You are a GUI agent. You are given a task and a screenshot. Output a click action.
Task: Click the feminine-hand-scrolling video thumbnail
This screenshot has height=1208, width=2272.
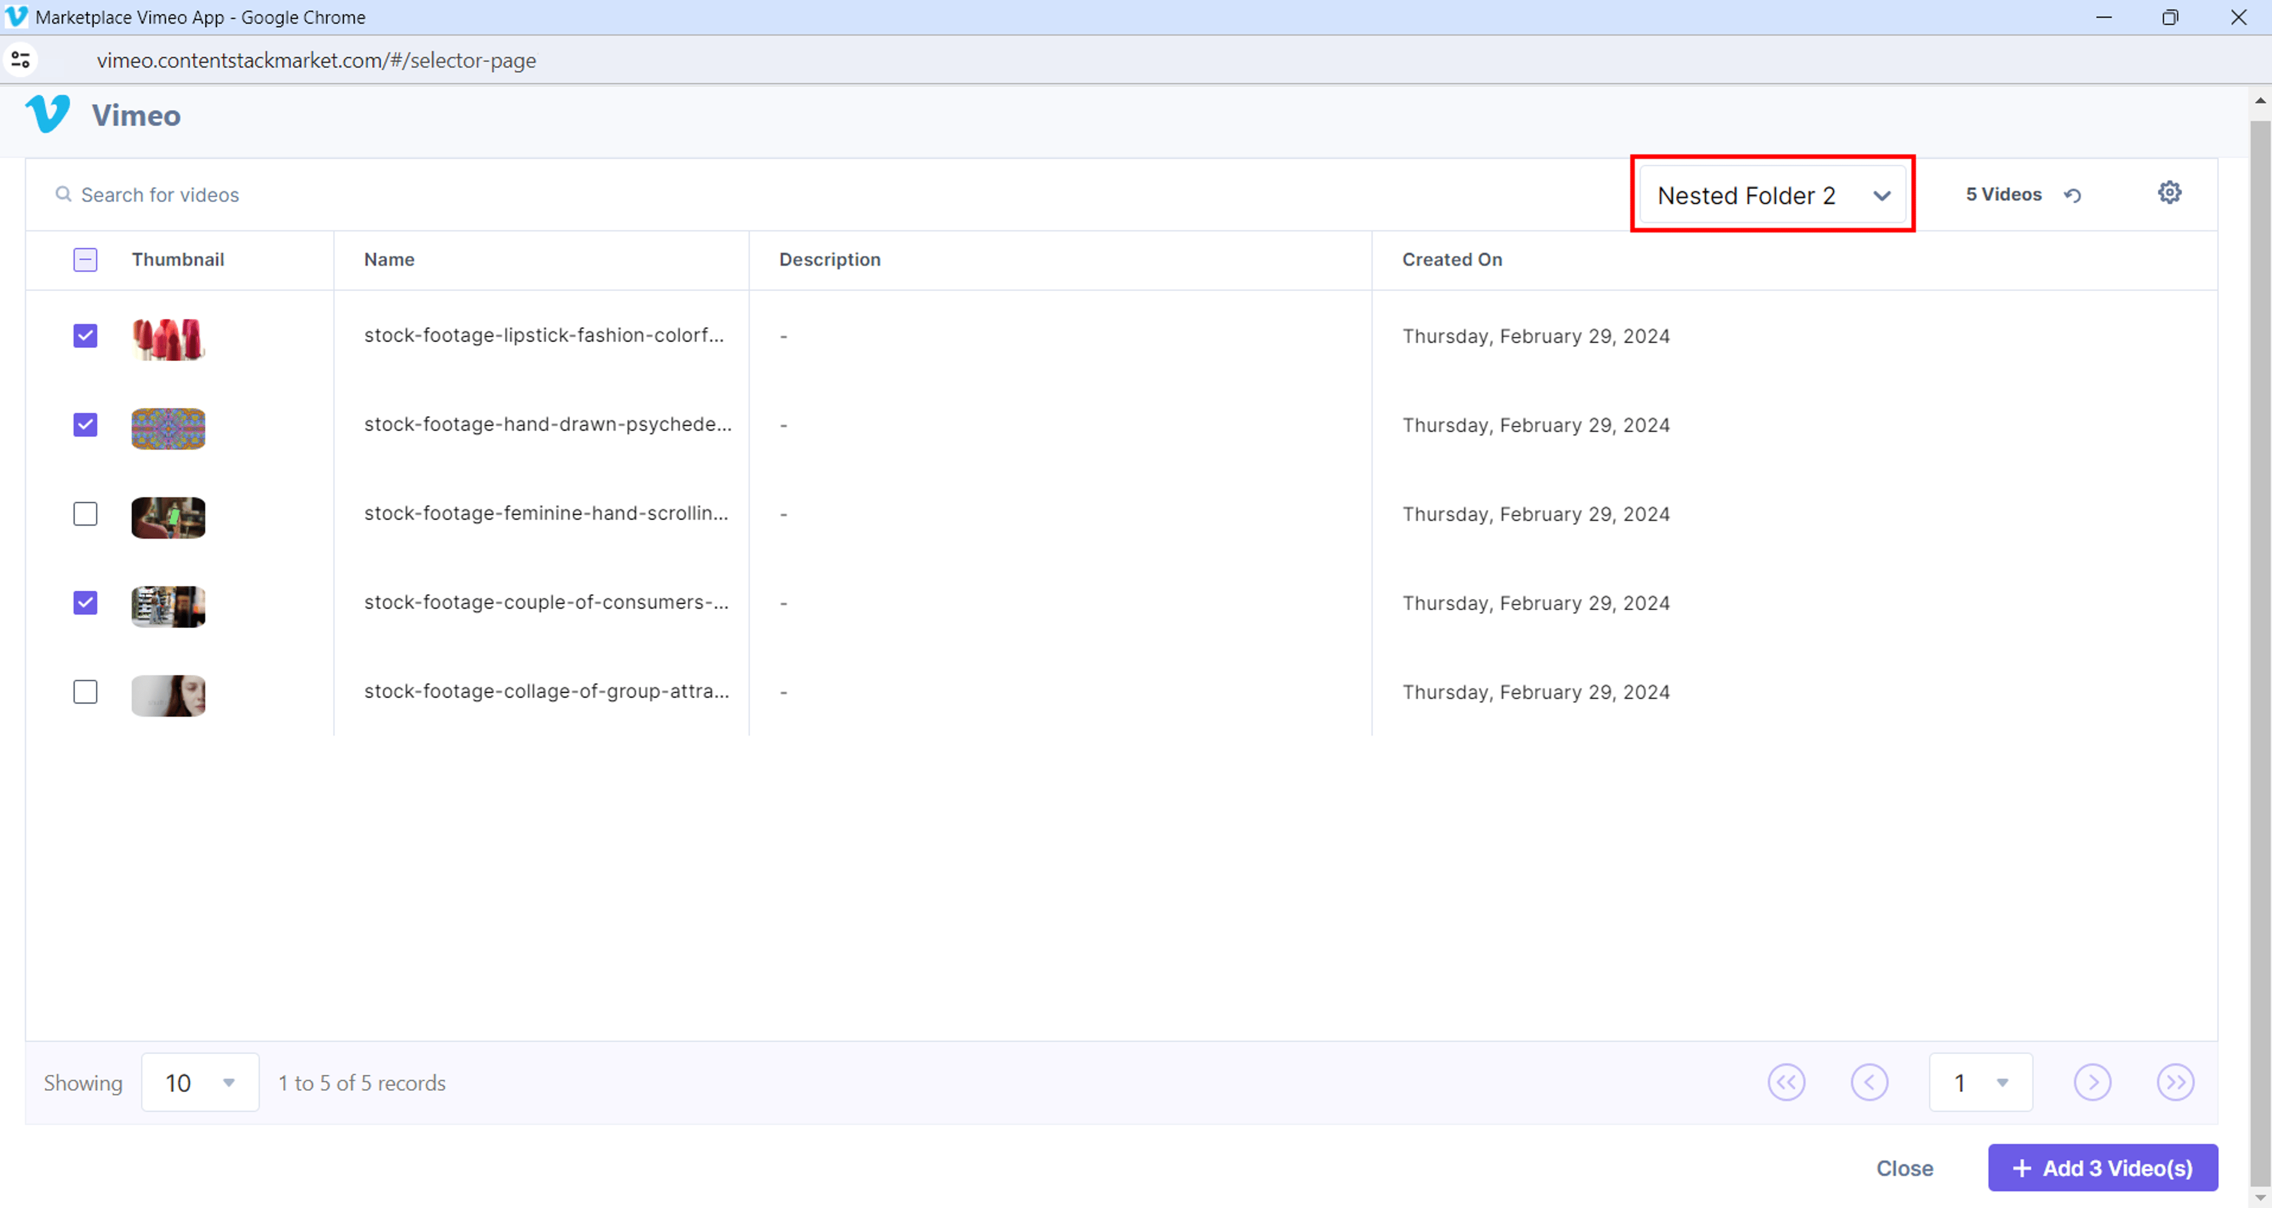pos(169,518)
